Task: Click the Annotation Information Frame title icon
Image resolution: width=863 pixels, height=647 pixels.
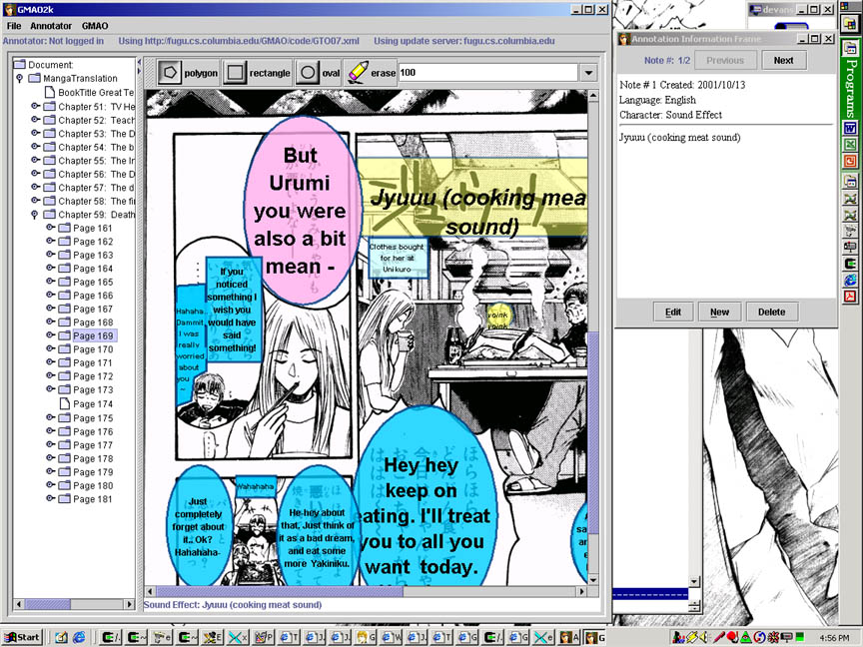Action: click(624, 39)
